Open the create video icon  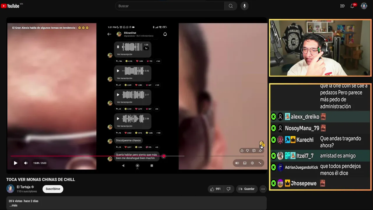(342, 6)
